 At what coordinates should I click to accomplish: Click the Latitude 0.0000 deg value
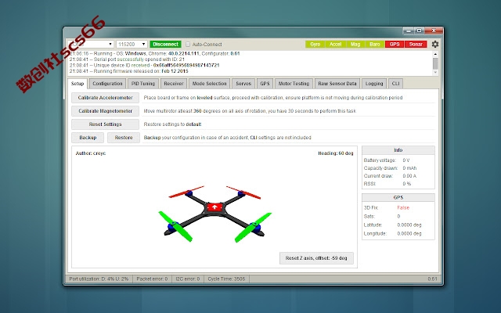409,225
